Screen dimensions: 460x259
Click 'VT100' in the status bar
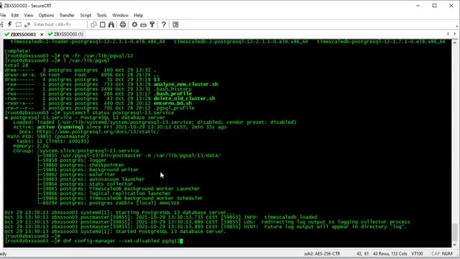pos(417,253)
